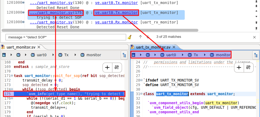
Task: Jump to log end with the underlined double-down arrow
Action: [x=256, y=28]
